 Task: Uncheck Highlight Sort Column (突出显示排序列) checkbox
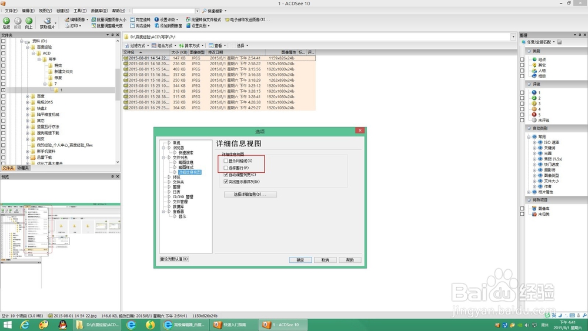point(226,182)
